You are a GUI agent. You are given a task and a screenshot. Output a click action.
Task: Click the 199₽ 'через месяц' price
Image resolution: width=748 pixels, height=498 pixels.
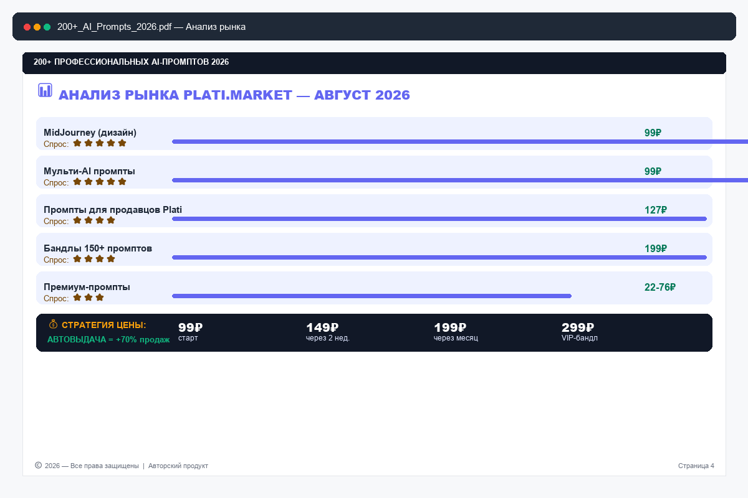click(x=450, y=327)
